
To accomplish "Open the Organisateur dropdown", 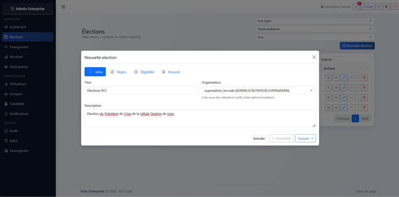I will pyautogui.click(x=258, y=91).
